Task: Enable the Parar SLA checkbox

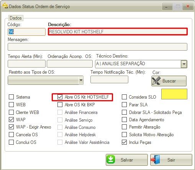Action: (x=124, y=105)
